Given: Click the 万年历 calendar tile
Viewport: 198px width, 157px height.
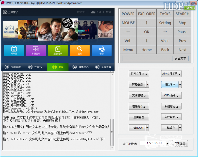Looking at the screenshot, I should coord(14,50).
